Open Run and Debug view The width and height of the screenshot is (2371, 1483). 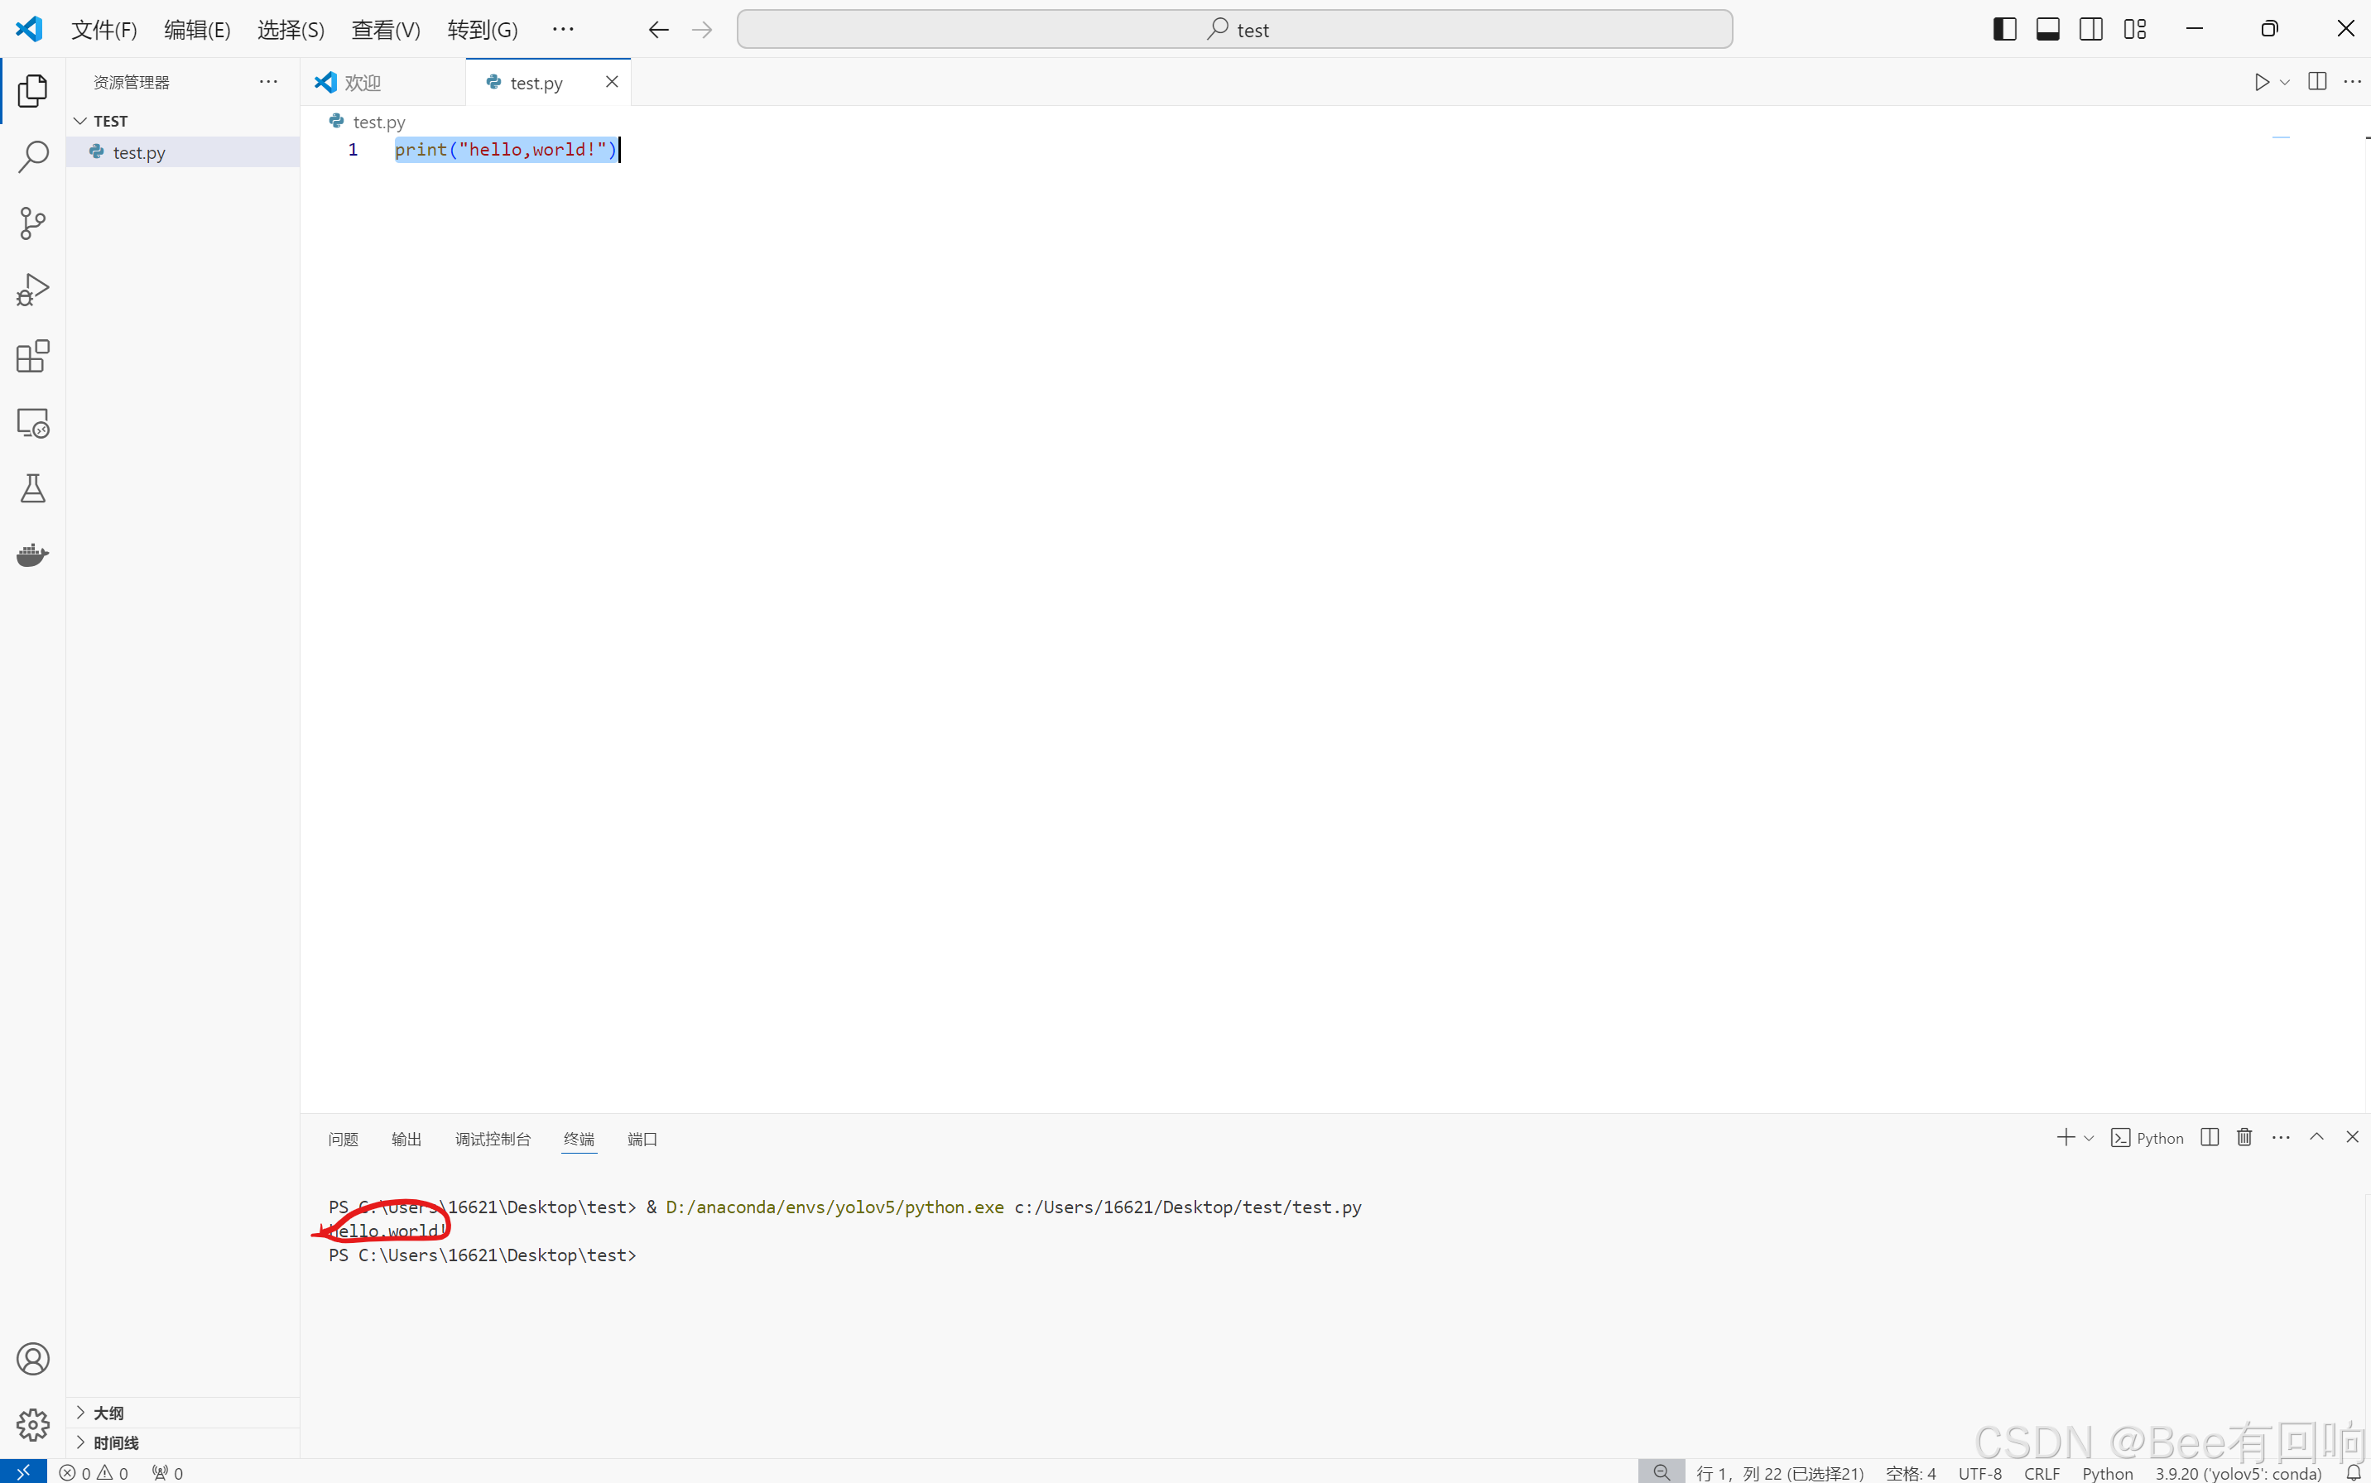33,290
